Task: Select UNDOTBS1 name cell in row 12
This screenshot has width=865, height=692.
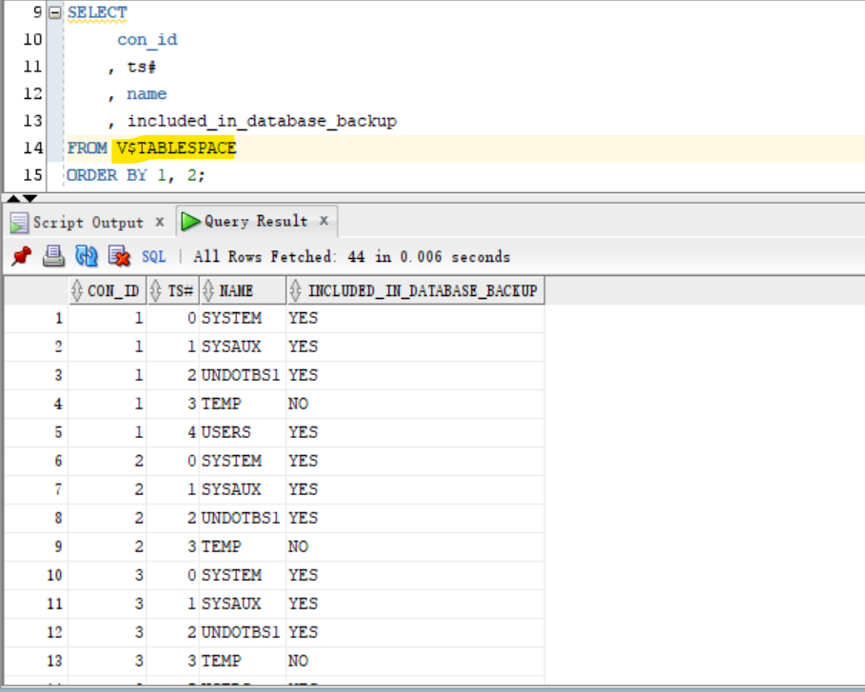Action: (x=243, y=632)
